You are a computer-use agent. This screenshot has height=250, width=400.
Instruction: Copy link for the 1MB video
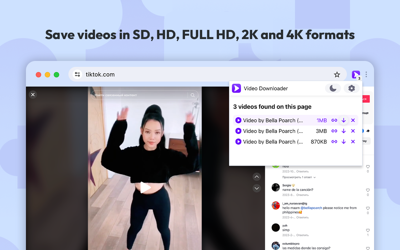click(x=334, y=120)
